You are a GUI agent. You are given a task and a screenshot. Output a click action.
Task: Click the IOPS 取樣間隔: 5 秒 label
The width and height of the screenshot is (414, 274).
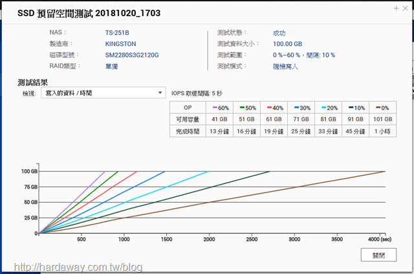coord(197,93)
